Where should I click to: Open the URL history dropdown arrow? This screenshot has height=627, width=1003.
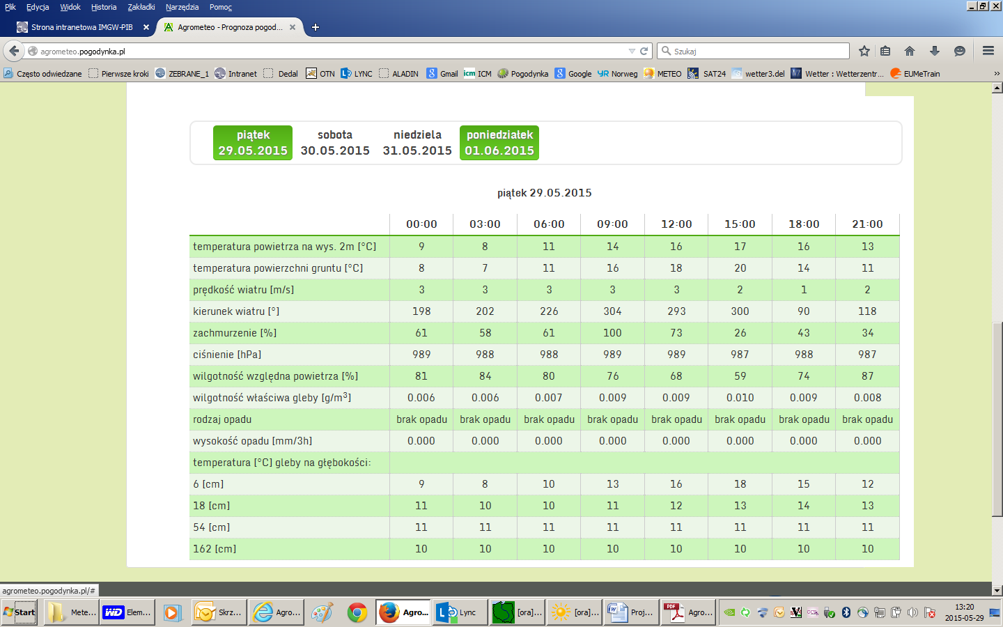click(x=632, y=51)
